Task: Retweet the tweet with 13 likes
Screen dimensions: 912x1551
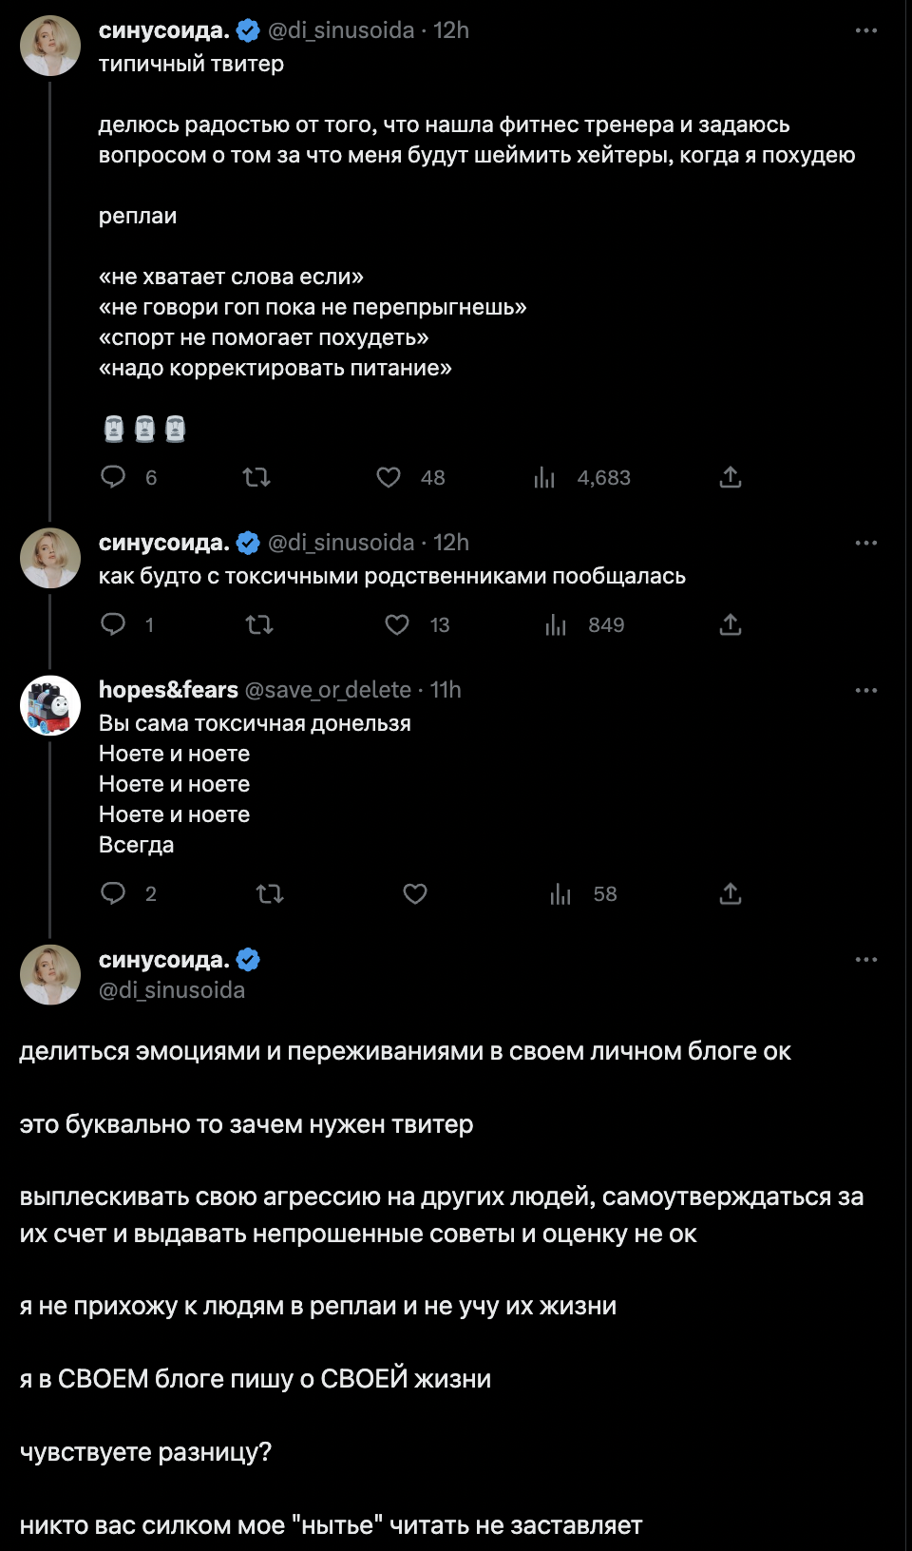Action: (x=258, y=624)
